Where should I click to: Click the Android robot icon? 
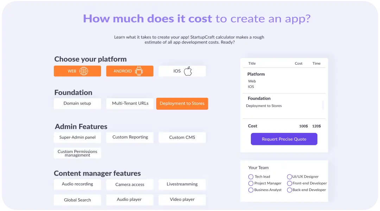coord(139,71)
